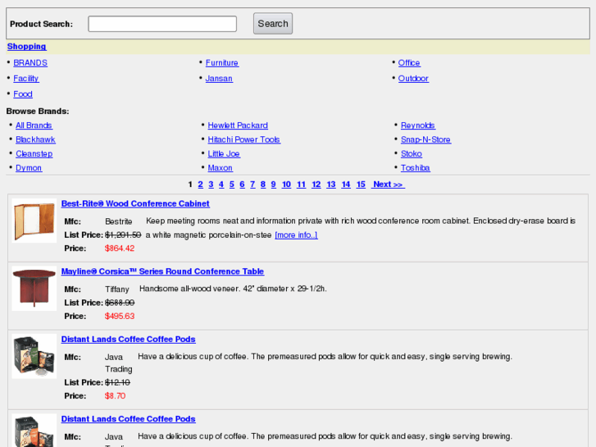The width and height of the screenshot is (596, 447).
Task: Click the $688.90 list price
Action: [120, 303]
